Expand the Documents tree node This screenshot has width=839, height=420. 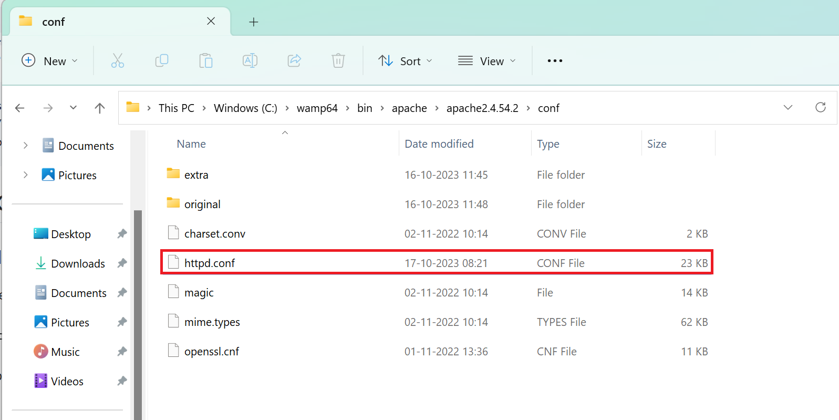[x=25, y=146]
